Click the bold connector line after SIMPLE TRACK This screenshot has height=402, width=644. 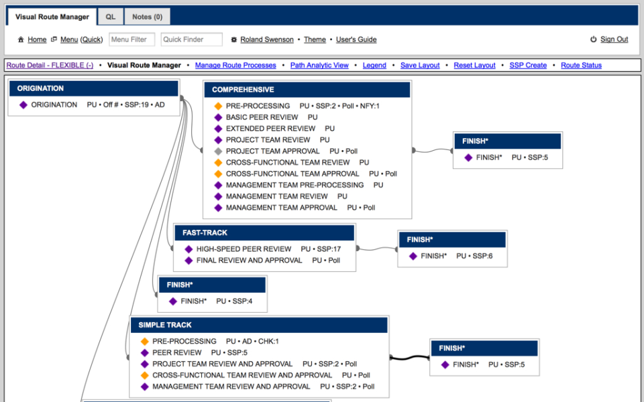(410, 358)
